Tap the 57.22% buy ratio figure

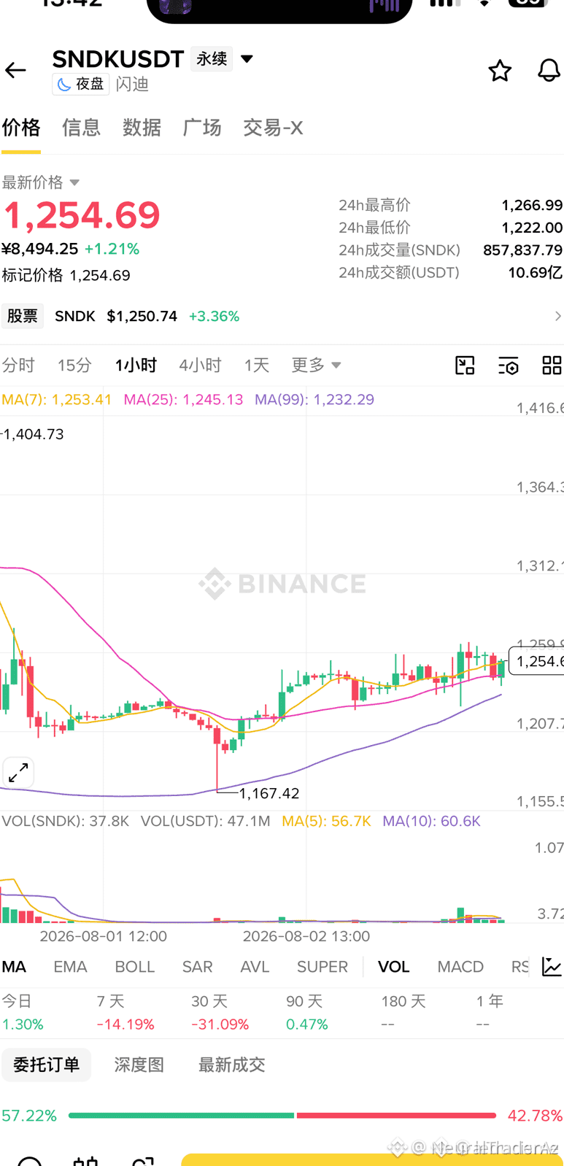click(x=29, y=1116)
